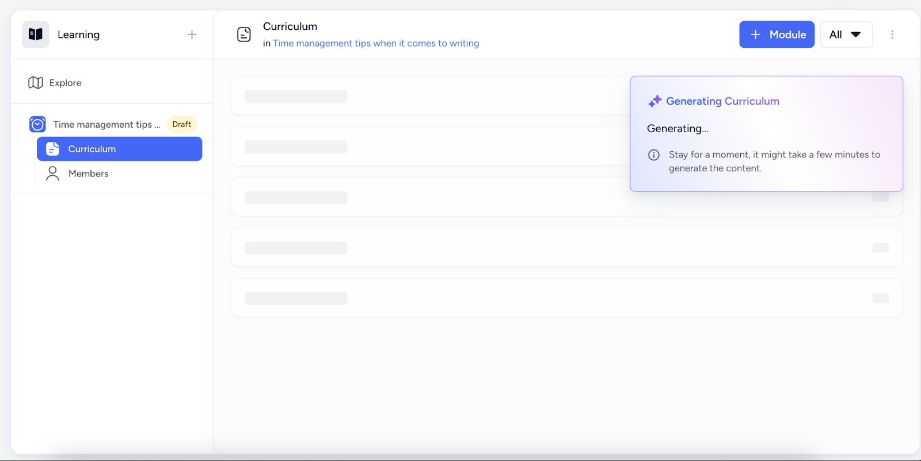921x461 pixels.
Task: Open the Time management tips link
Action: (x=376, y=43)
